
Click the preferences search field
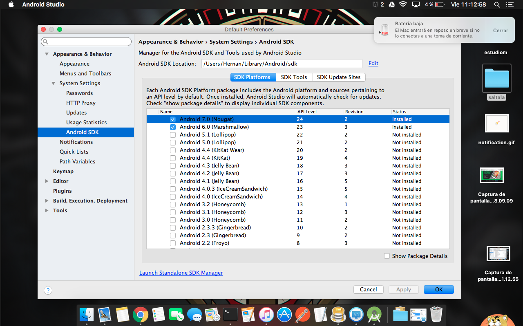pos(86,42)
